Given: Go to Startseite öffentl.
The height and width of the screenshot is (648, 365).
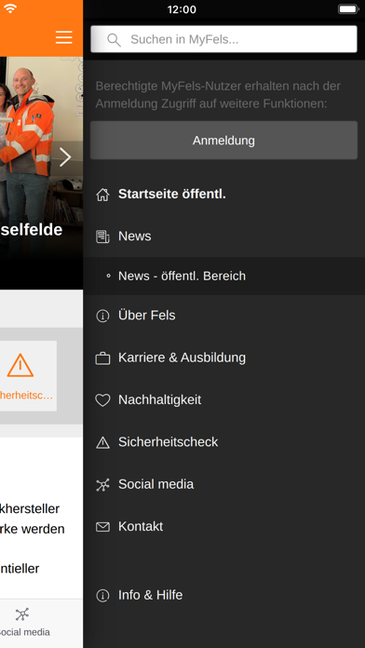Looking at the screenshot, I should pos(172,194).
